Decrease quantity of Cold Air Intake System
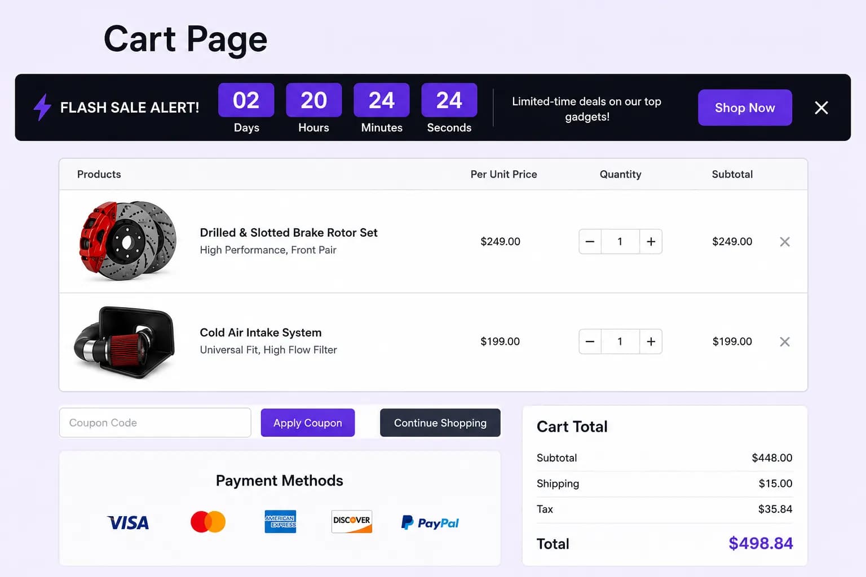 (x=590, y=341)
